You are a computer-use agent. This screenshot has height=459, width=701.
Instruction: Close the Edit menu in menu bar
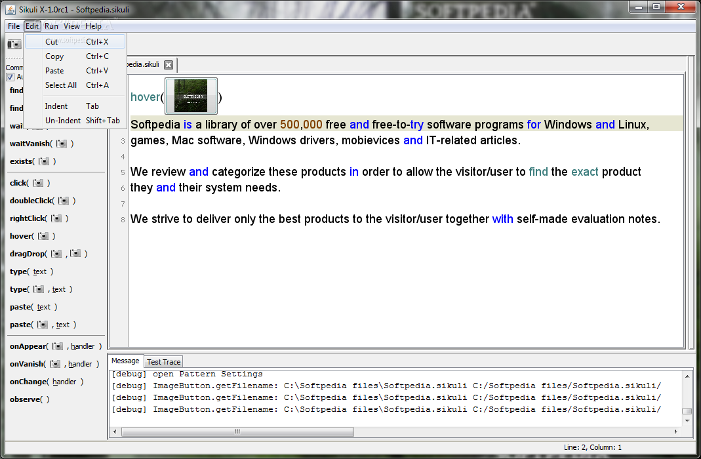[x=31, y=26]
